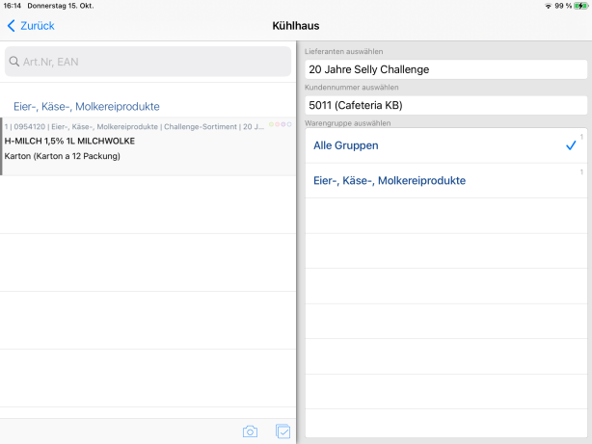
Task: Tap the Kühlhaus title
Action: pyautogui.click(x=296, y=26)
